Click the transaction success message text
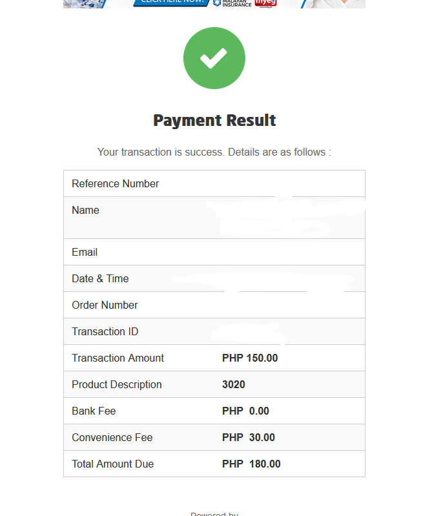The width and height of the screenshot is (421, 516). tap(214, 152)
